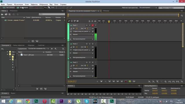Toggle Monitor Input headphones icon above timeline

[95, 21]
